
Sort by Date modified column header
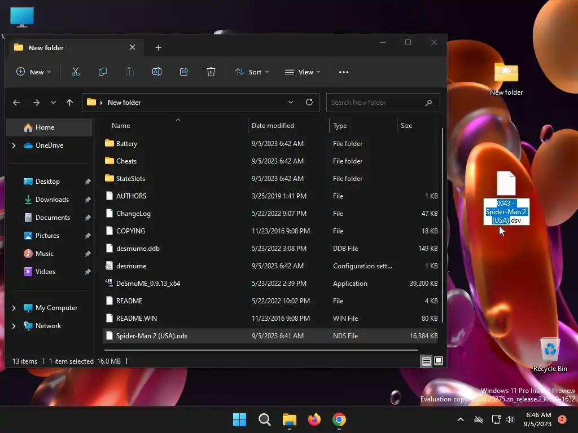click(x=288, y=126)
